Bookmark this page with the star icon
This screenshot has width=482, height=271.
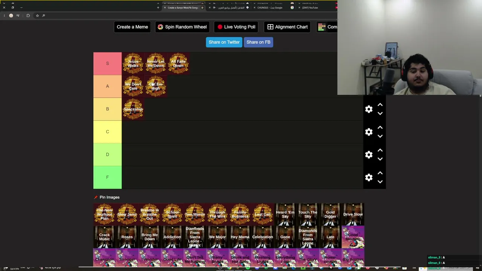click(37, 15)
